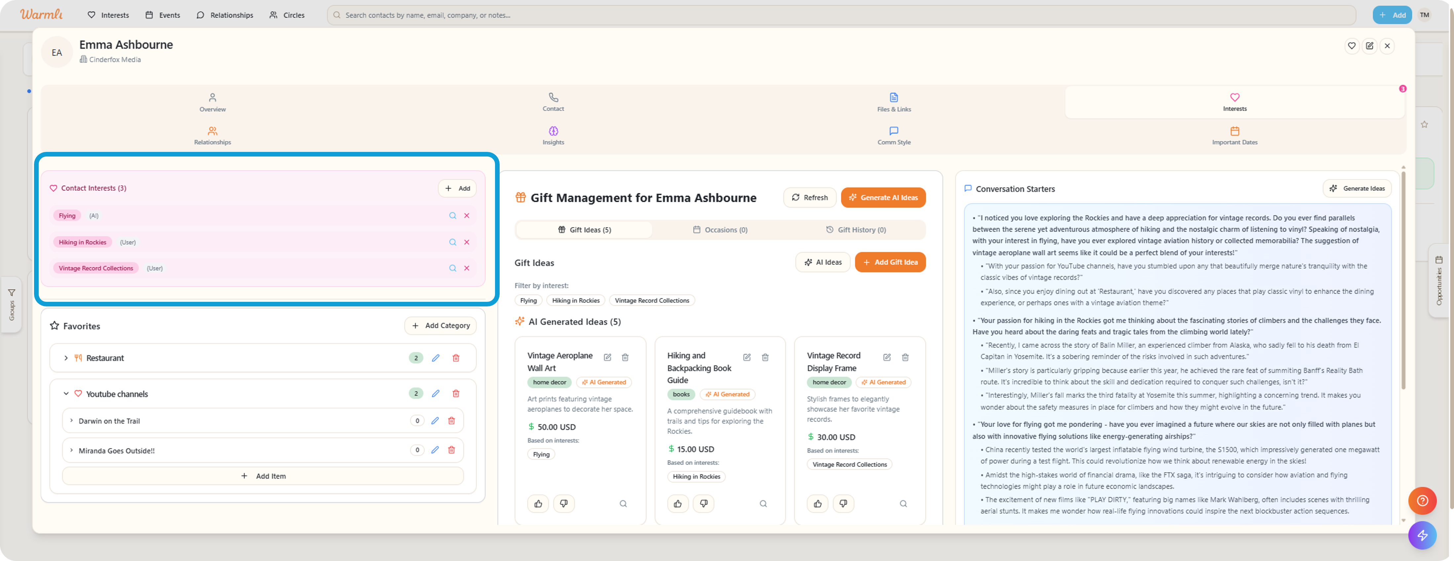
Task: Favorite Emma Ashbourne with the heart icon
Action: click(1351, 46)
